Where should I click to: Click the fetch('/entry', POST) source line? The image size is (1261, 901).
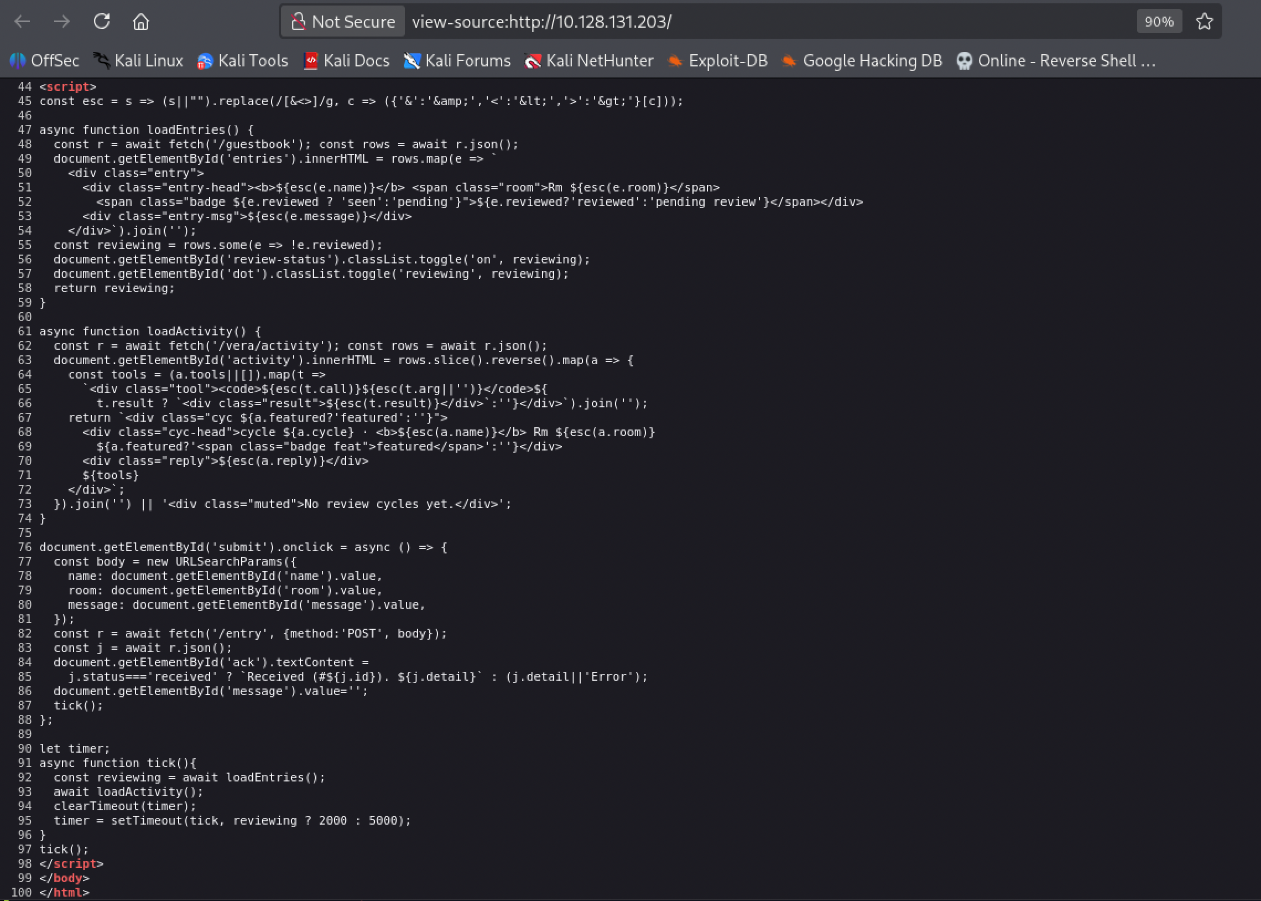tap(250, 634)
